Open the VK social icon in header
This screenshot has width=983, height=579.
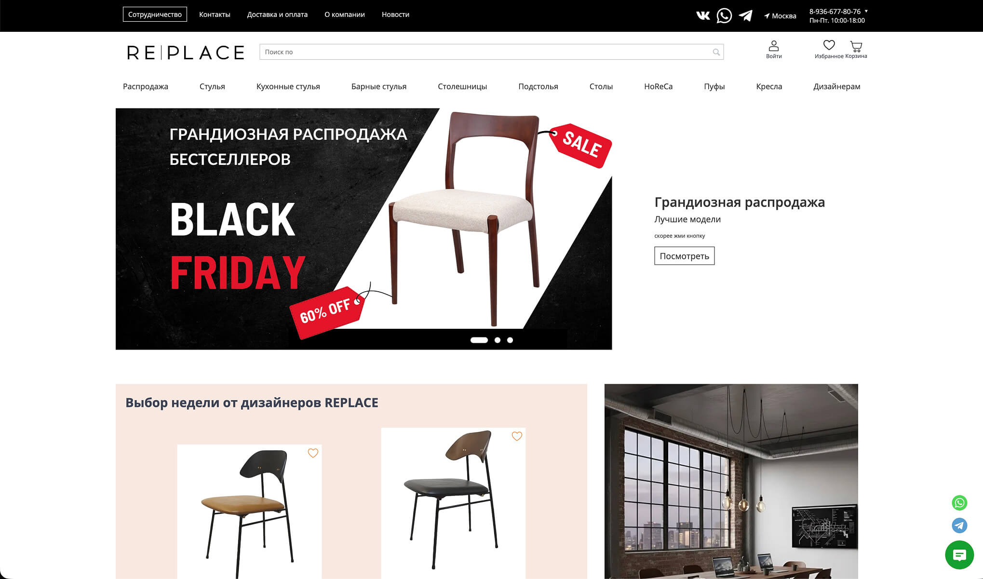click(703, 15)
